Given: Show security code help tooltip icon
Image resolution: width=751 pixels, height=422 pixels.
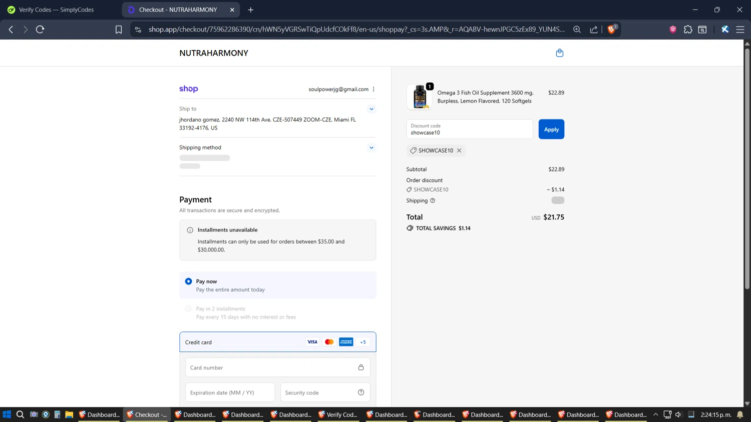Looking at the screenshot, I should click(x=361, y=392).
